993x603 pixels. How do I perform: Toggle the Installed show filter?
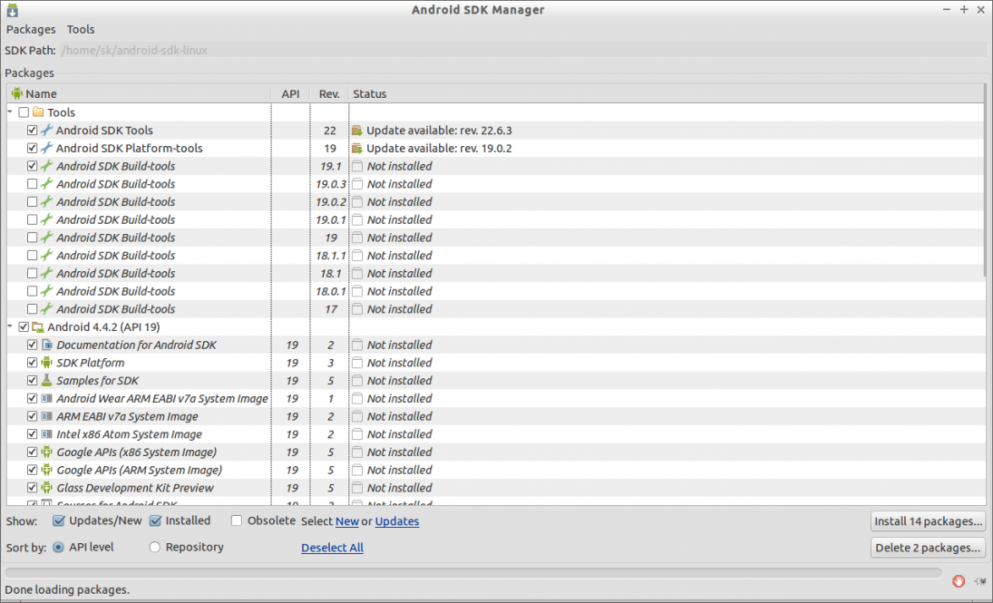[155, 520]
